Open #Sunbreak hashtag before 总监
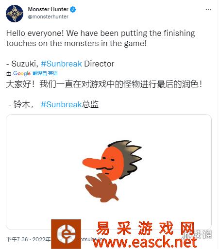This screenshot has width=219, height=249. tap(61, 104)
